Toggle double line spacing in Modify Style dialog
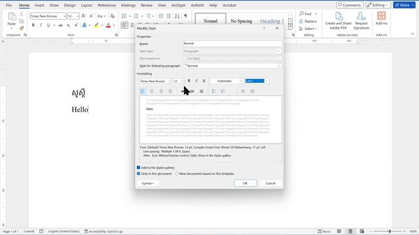The height and width of the screenshot is (235, 419). pyautogui.click(x=202, y=91)
